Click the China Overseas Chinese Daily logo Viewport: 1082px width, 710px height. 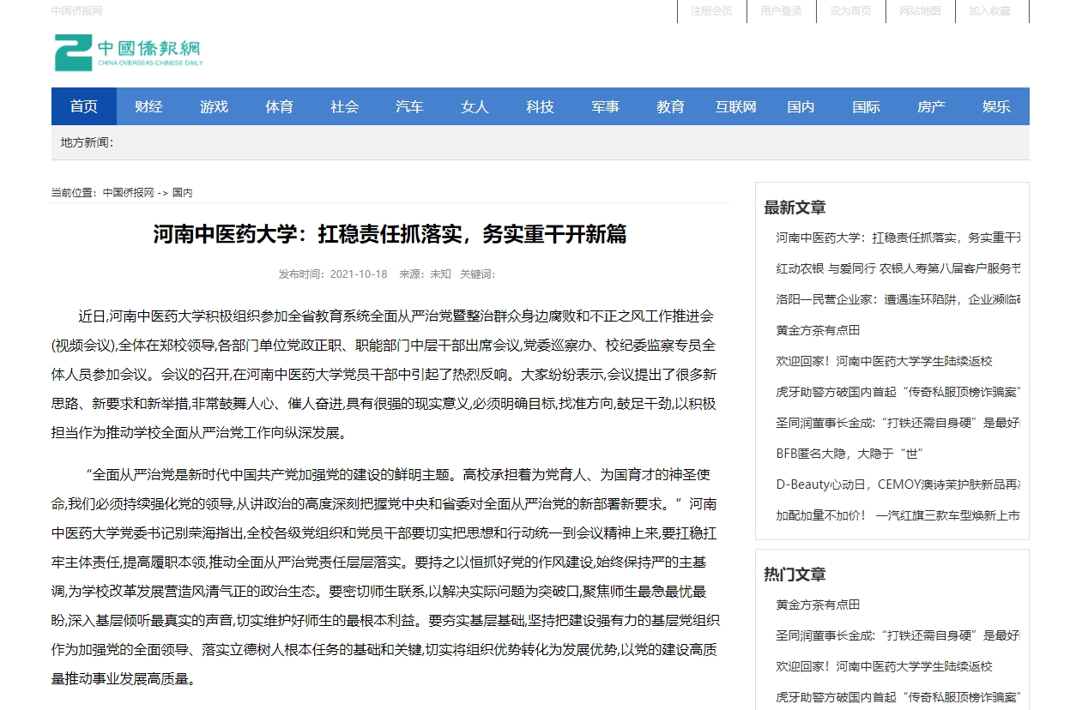pos(129,52)
